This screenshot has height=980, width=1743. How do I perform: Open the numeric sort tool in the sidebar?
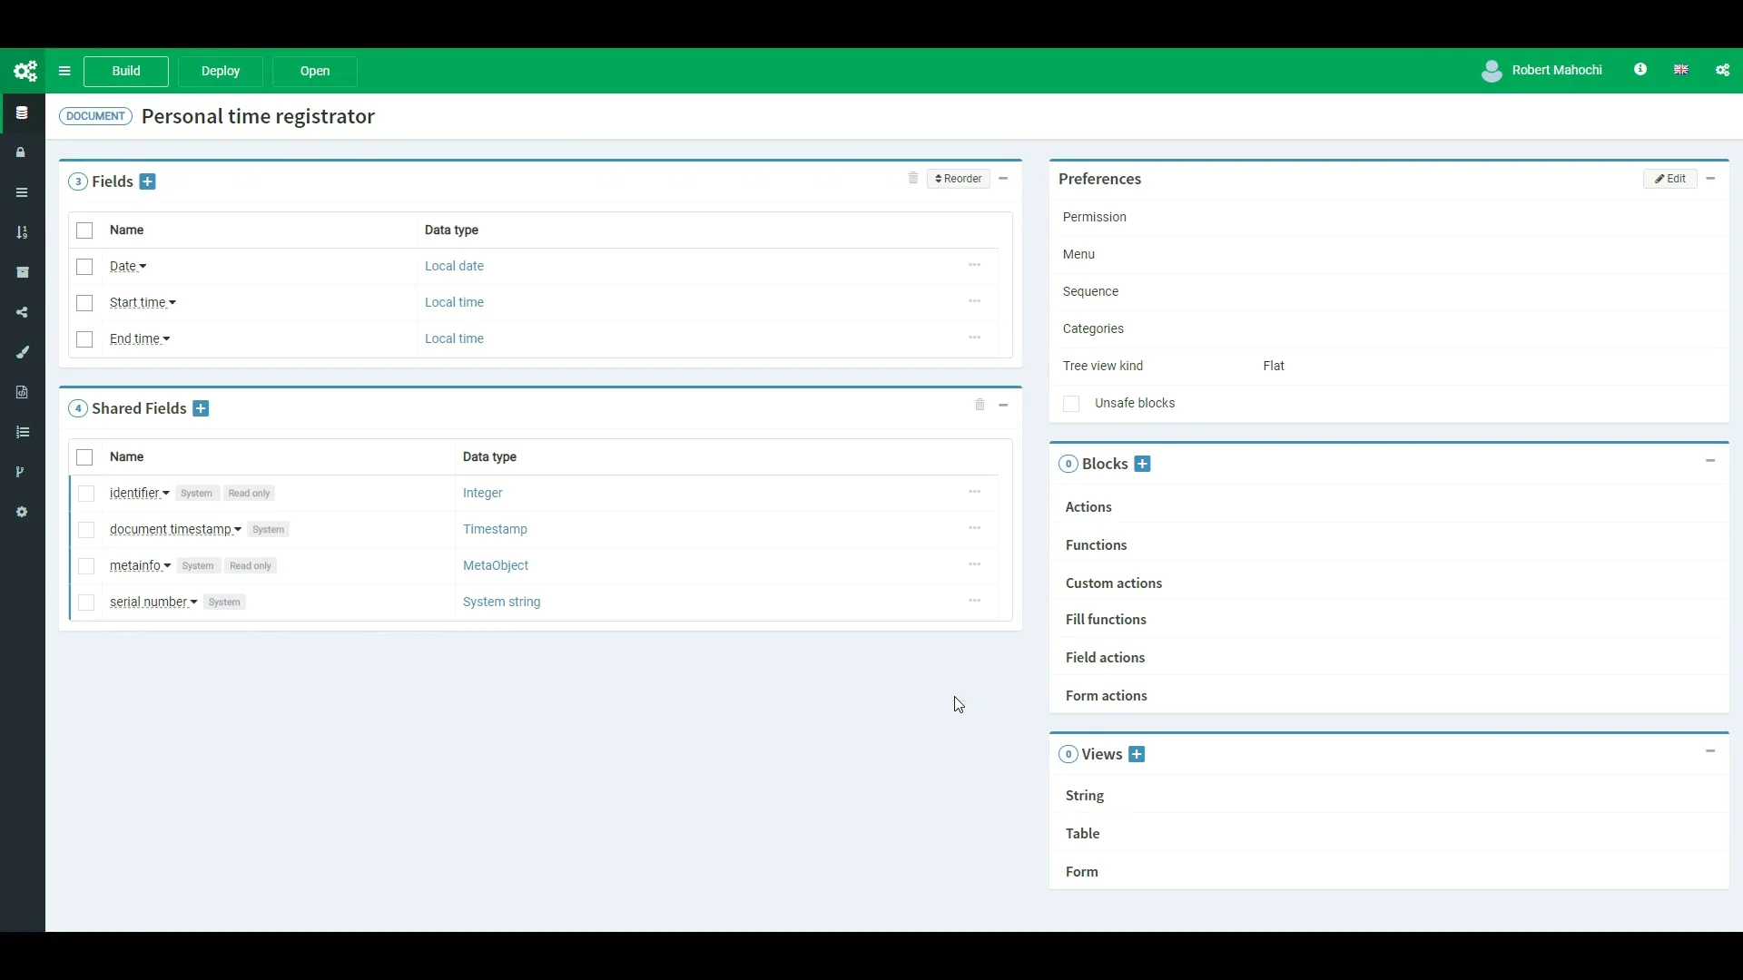point(22,233)
